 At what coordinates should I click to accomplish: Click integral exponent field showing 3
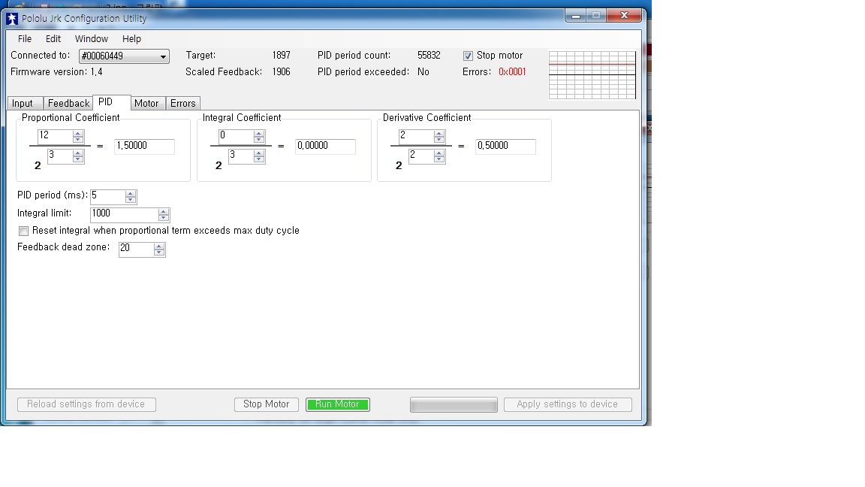click(241, 156)
